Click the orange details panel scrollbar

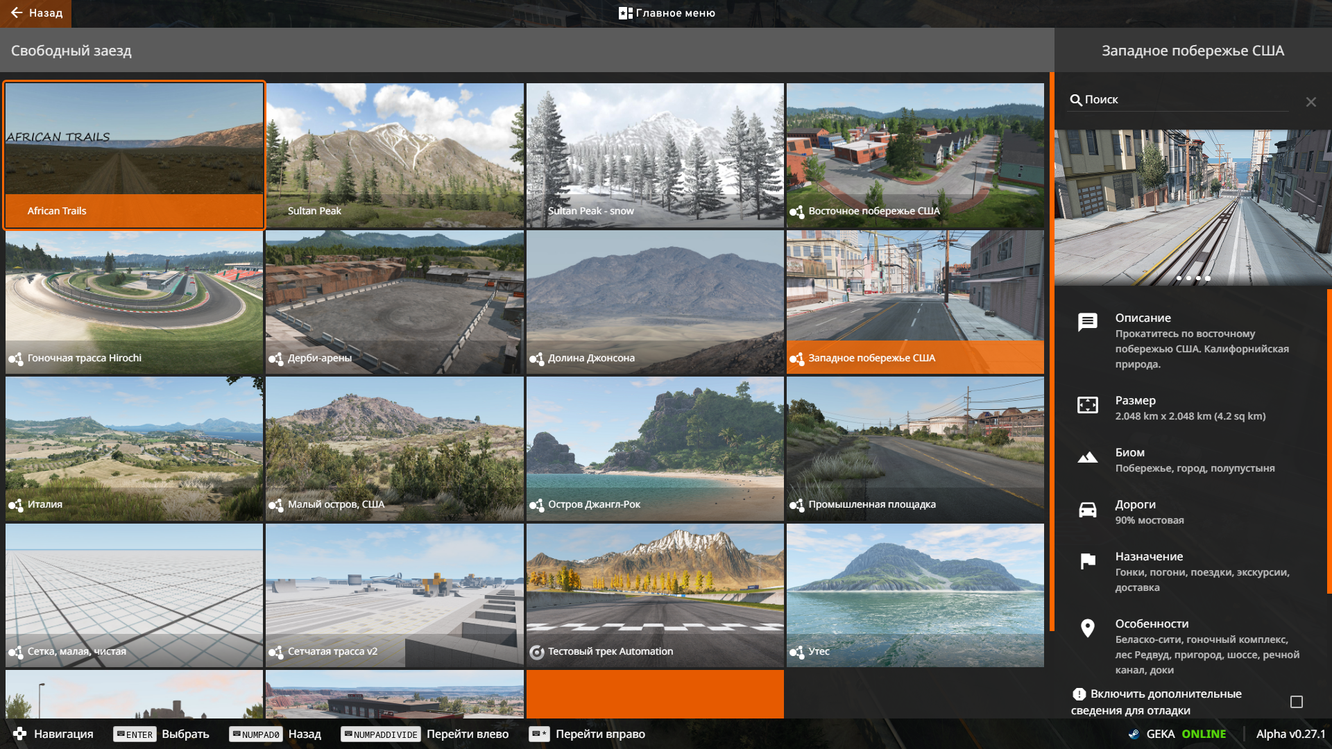click(1329, 441)
